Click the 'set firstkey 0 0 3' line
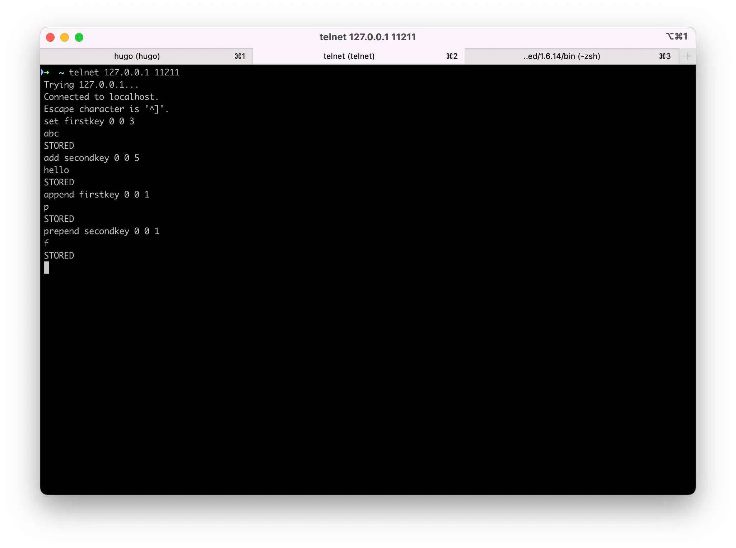The width and height of the screenshot is (736, 548). 89,121
